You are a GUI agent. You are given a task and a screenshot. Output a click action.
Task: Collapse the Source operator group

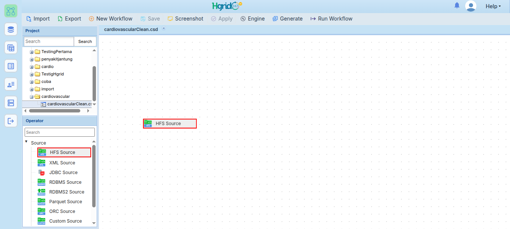26,142
